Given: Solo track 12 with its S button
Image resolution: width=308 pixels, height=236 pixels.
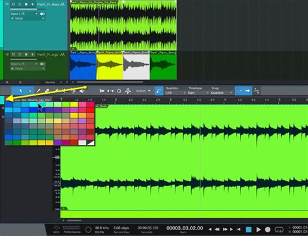Looking at the screenshot, I should [x=19, y=55].
